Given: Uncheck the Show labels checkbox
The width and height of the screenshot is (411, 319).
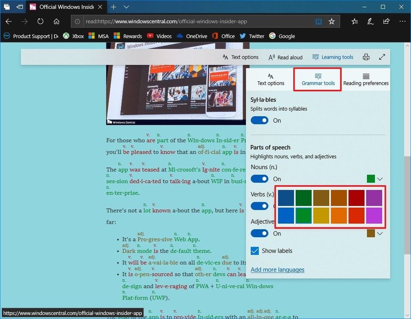Looking at the screenshot, I should tap(254, 250).
